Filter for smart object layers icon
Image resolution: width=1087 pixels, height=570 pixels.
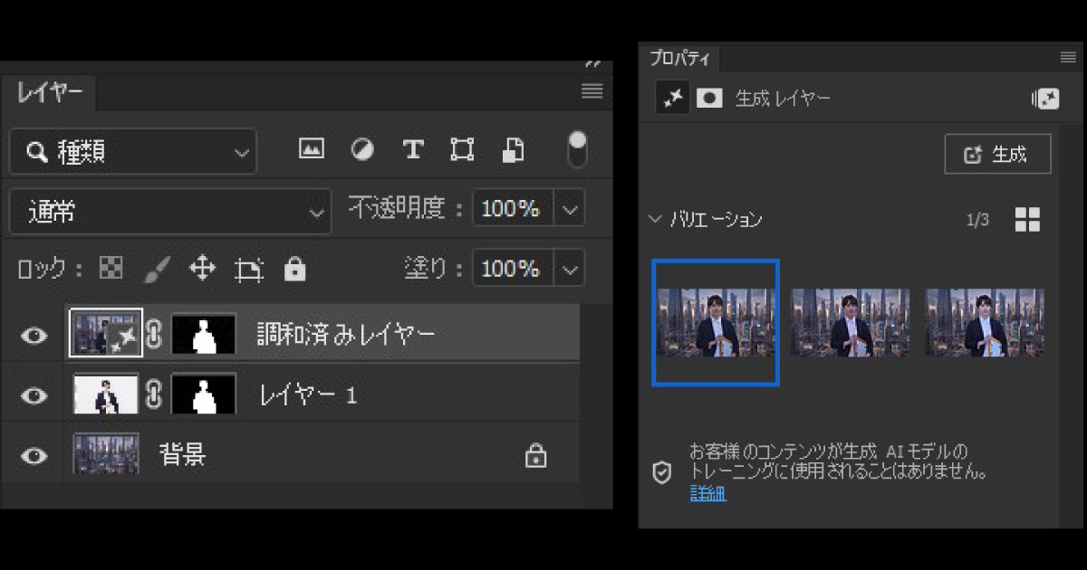(513, 148)
